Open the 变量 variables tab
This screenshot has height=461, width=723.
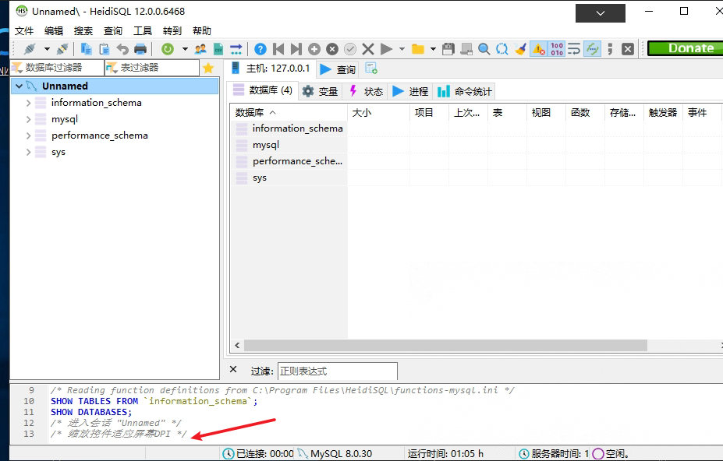point(321,91)
